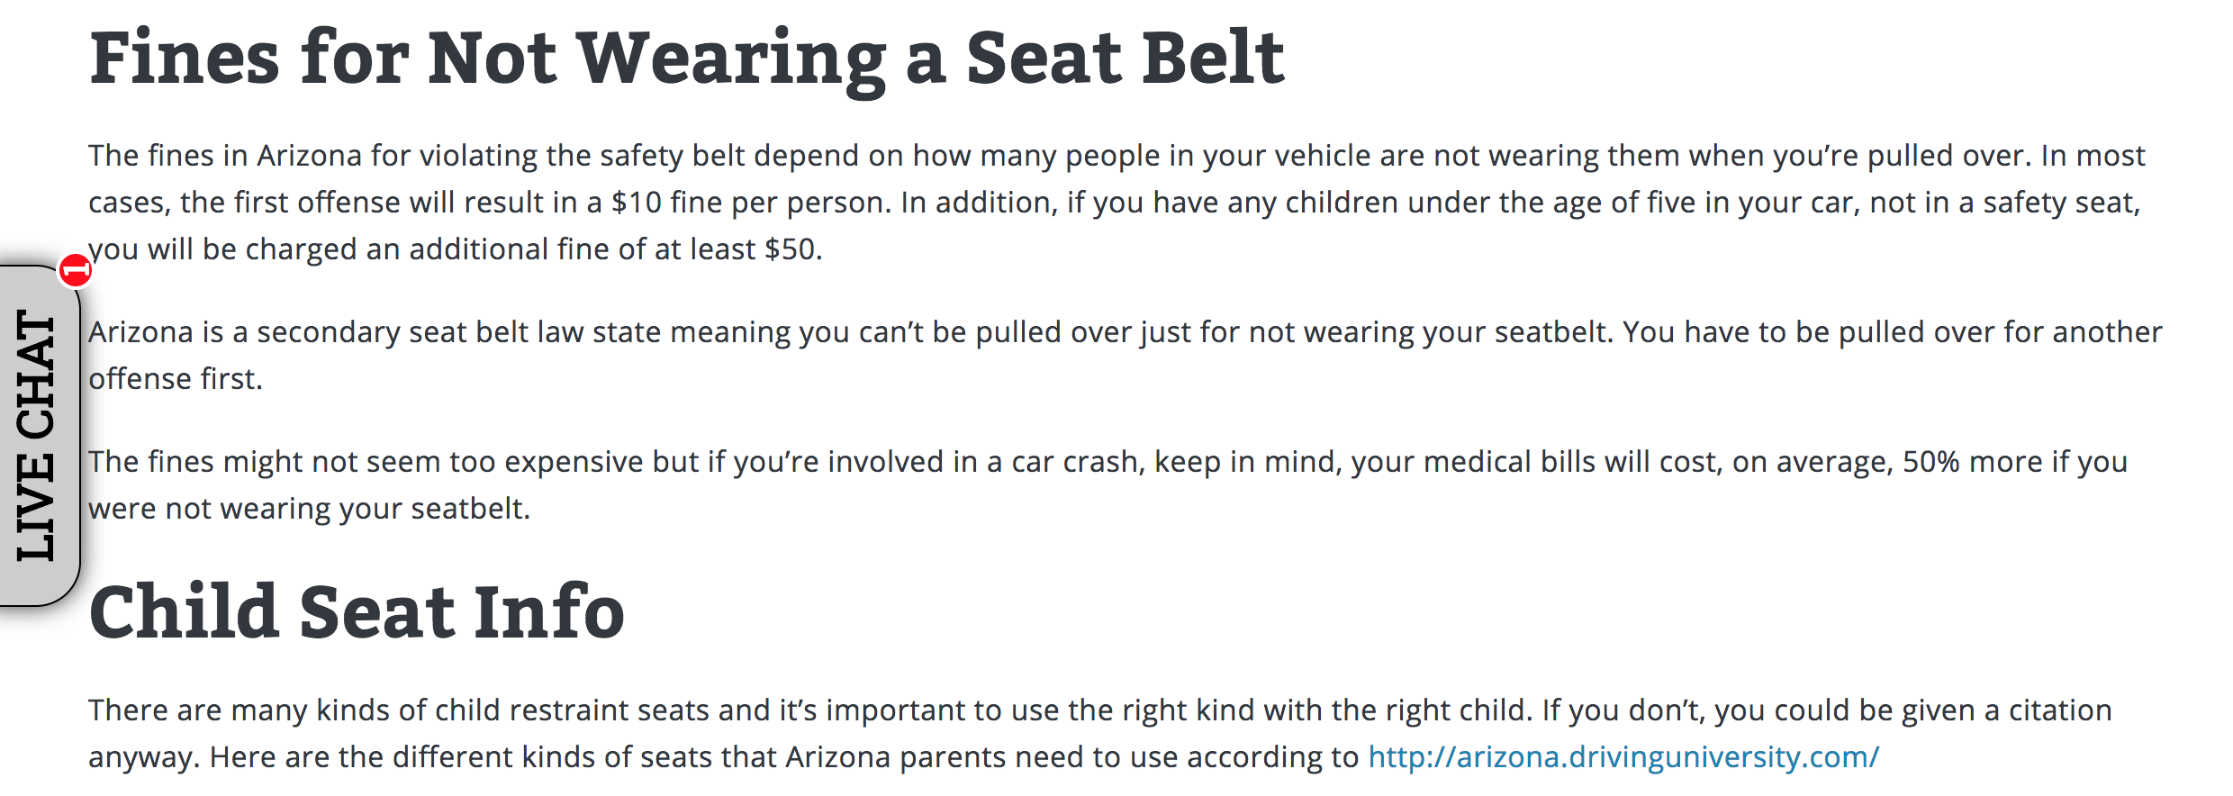Open the LIVE CHAT side tab
The width and height of the screenshot is (2233, 796).
(x=38, y=436)
